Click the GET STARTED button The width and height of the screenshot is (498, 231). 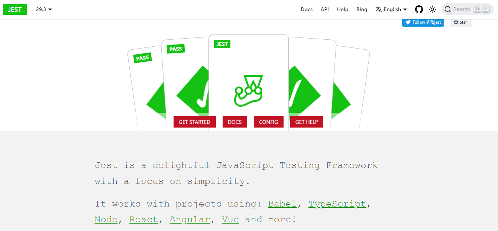[x=194, y=122]
